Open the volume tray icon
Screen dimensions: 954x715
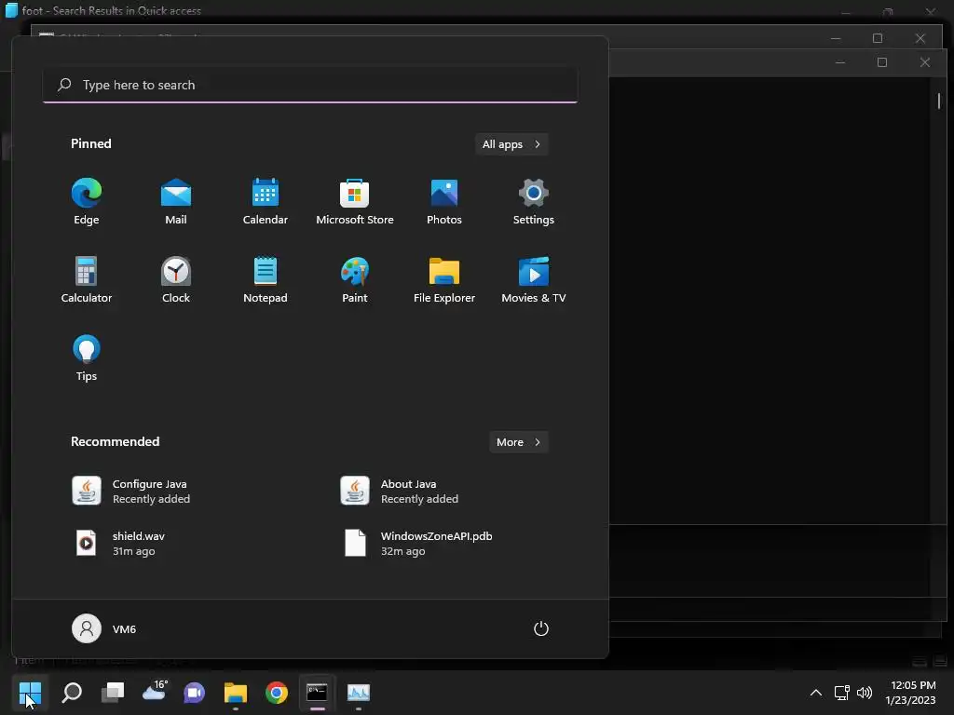pyautogui.click(x=864, y=693)
